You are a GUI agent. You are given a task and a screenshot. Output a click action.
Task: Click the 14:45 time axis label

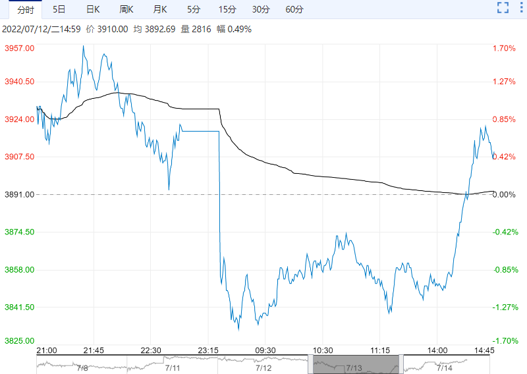pos(484,350)
